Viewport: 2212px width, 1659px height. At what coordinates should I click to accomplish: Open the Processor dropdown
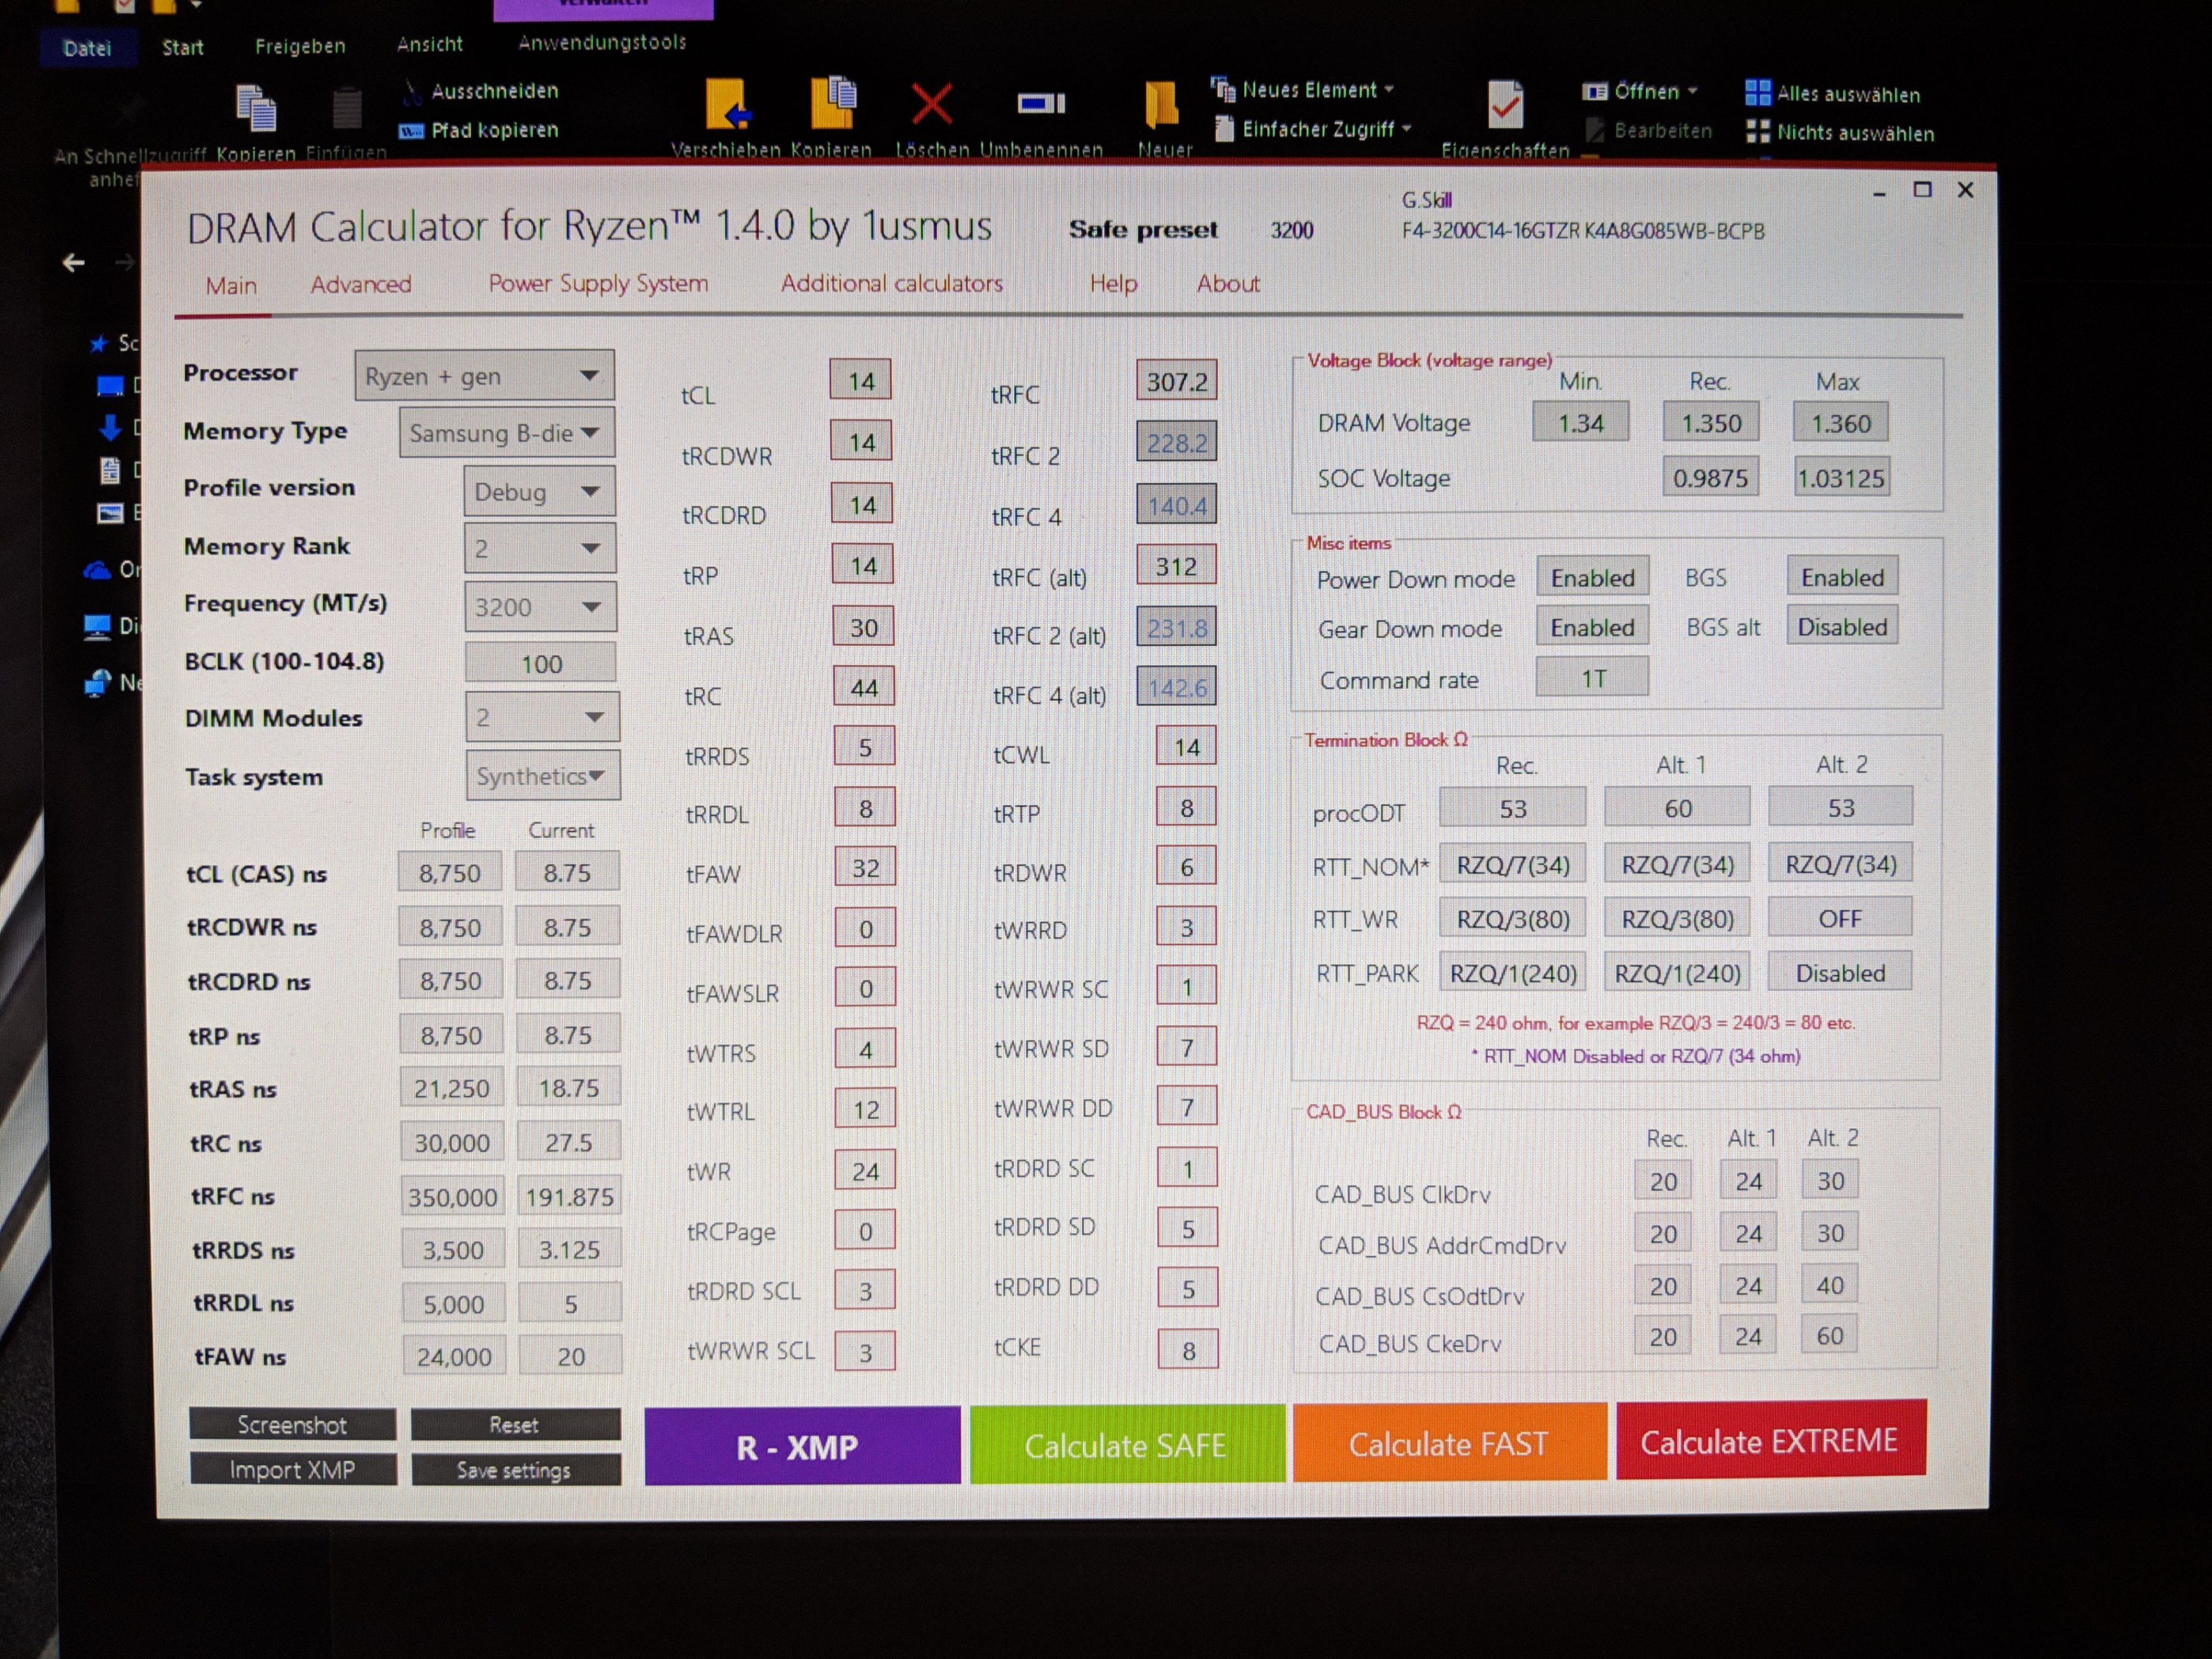pyautogui.click(x=484, y=376)
